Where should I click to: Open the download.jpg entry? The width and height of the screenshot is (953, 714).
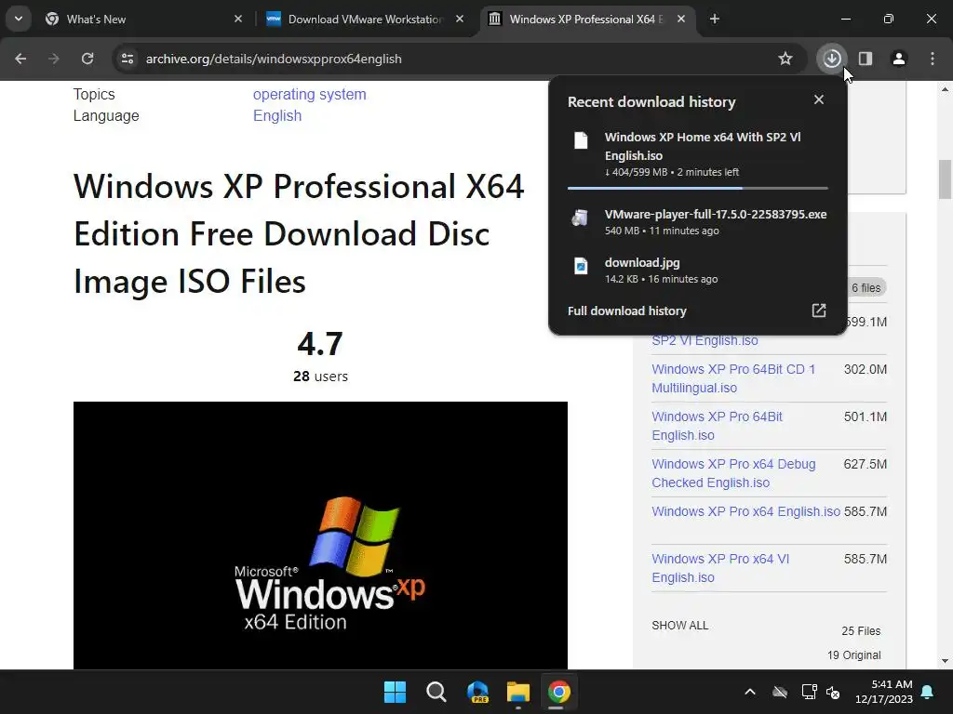pyautogui.click(x=698, y=271)
